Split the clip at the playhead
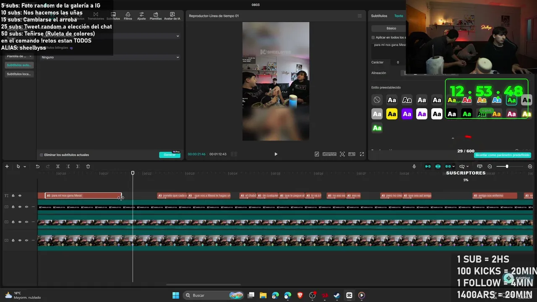This screenshot has height=302, width=537. pyautogui.click(x=58, y=167)
